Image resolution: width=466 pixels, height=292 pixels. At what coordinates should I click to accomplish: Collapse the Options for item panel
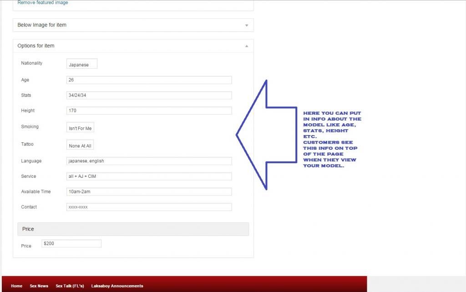[246, 46]
